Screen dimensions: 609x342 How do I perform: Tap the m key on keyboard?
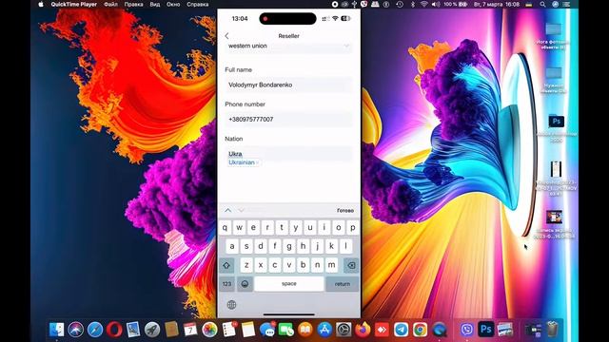[x=331, y=265]
